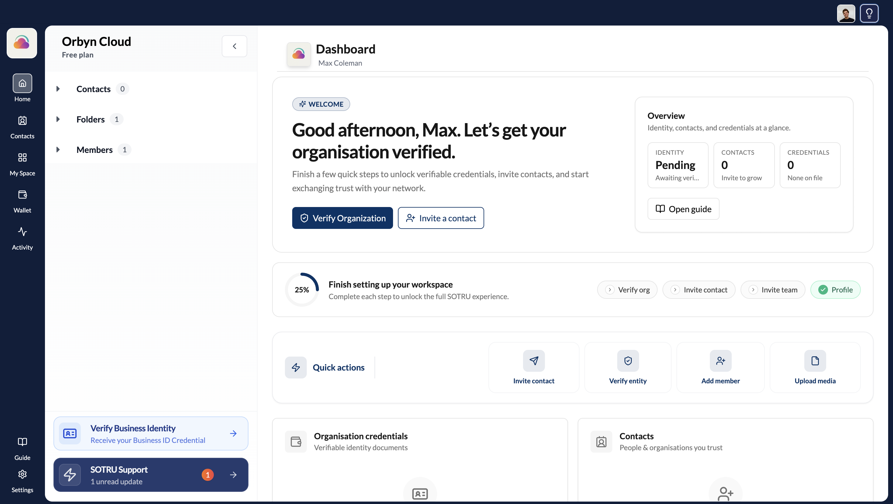
Task: Click the Contacts 0 overview tile
Action: pos(744,165)
